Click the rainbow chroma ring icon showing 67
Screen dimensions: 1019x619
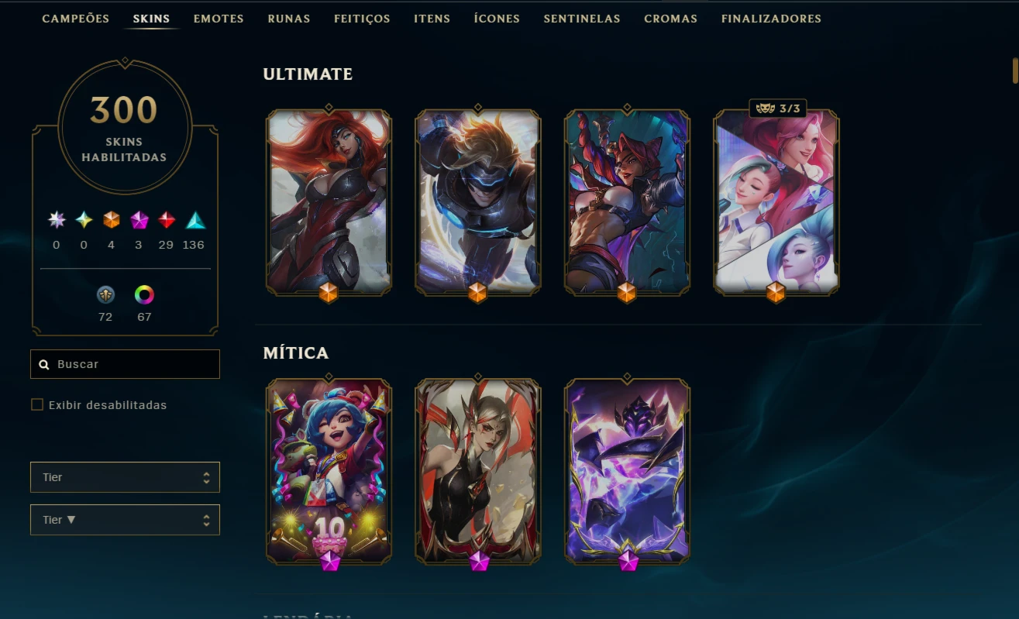(144, 294)
